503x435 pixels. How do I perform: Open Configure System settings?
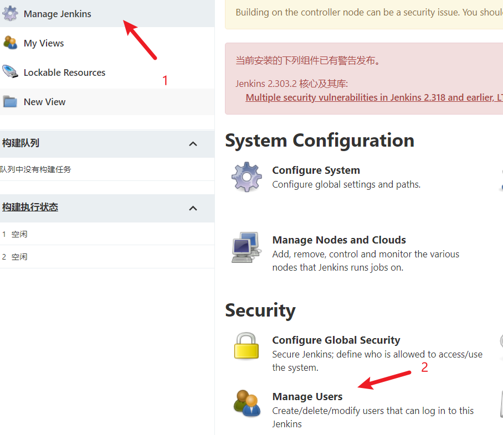[x=316, y=170]
